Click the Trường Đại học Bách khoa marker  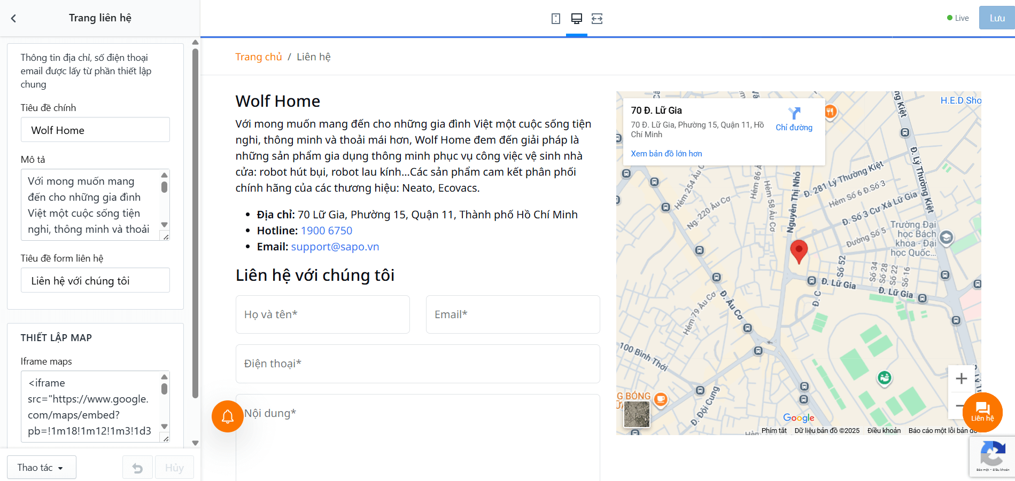pos(946,238)
